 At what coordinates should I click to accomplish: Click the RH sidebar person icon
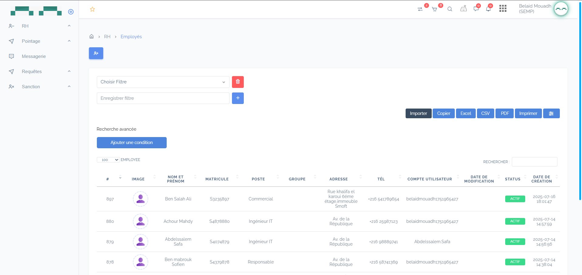12,26
